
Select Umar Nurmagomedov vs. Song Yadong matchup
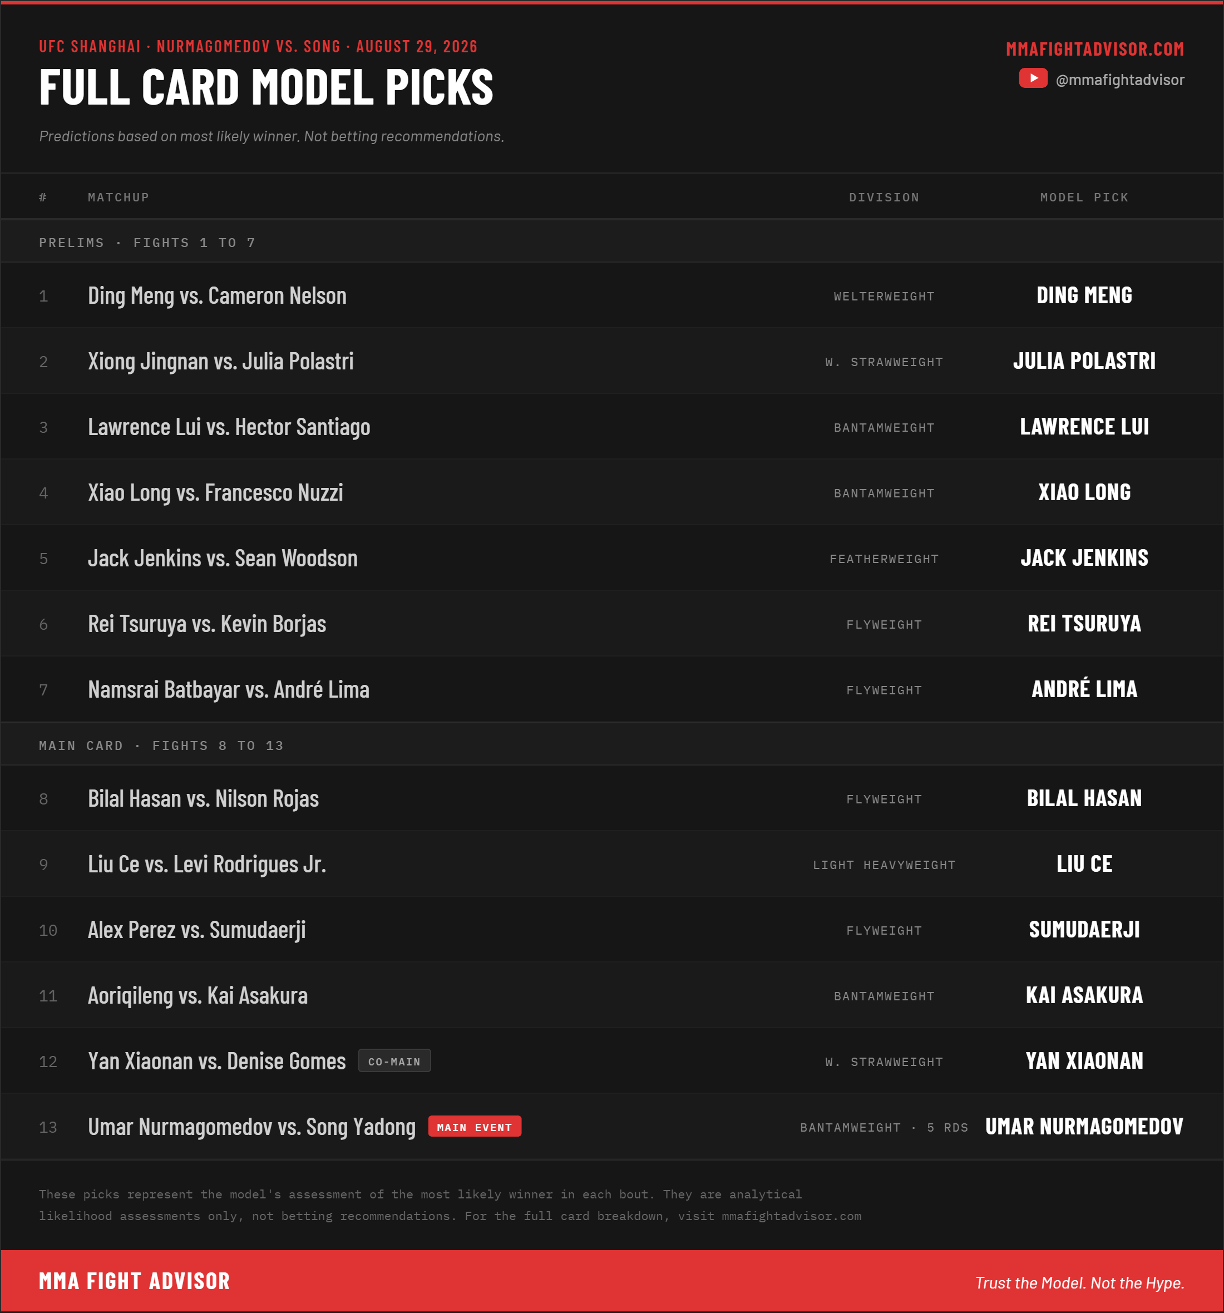click(x=251, y=1127)
